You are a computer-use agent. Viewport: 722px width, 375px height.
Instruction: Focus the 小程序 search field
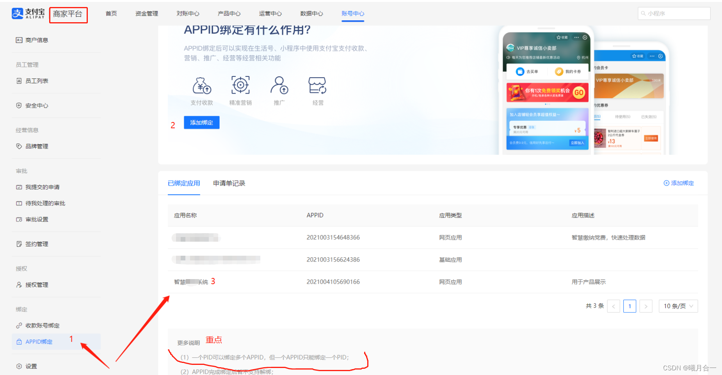(674, 14)
